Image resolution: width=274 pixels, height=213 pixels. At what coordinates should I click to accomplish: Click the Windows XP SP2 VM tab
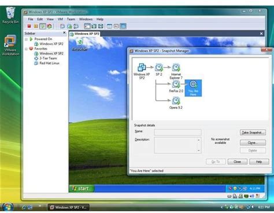point(85,34)
